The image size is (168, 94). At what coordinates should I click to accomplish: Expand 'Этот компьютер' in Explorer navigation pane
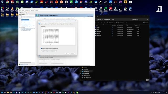(x=81, y=73)
